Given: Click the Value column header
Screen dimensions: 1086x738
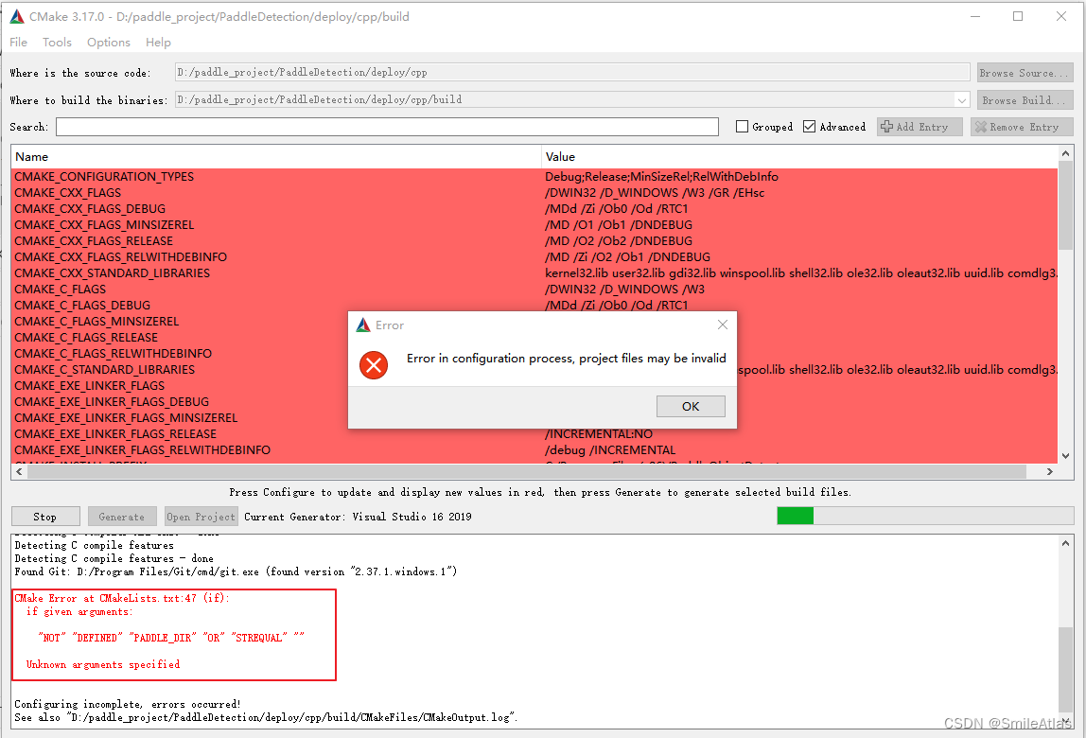Looking at the screenshot, I should pyautogui.click(x=799, y=157).
